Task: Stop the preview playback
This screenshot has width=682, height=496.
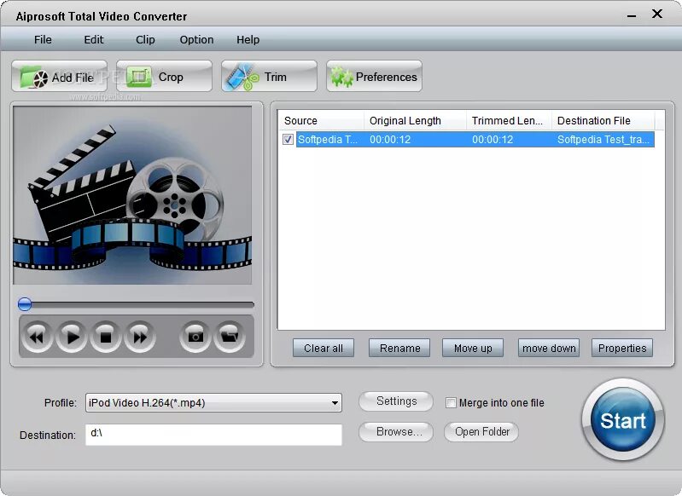Action: pos(106,337)
